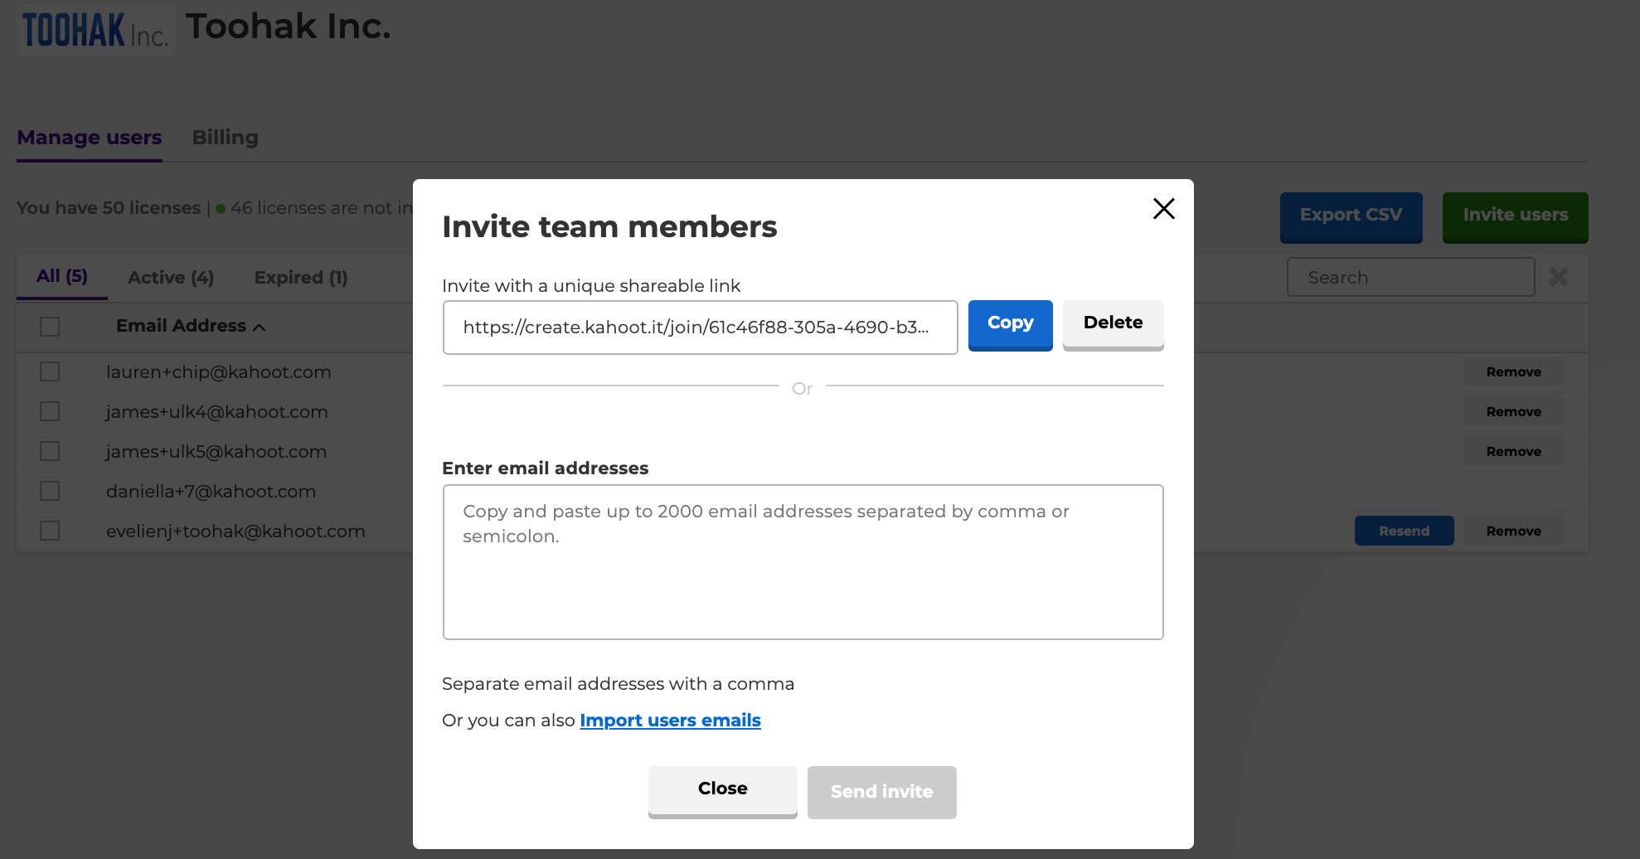Delete the unique shareable link
Screen dimensions: 1640x859
tap(1114, 324)
